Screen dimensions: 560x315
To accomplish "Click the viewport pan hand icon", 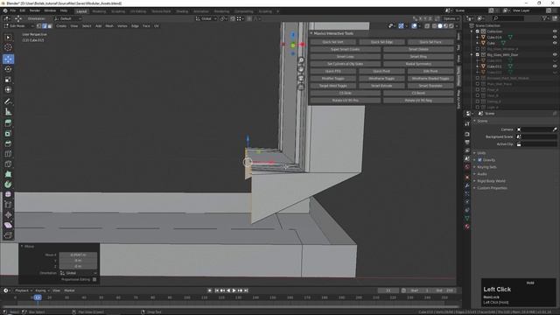I will [301, 69].
